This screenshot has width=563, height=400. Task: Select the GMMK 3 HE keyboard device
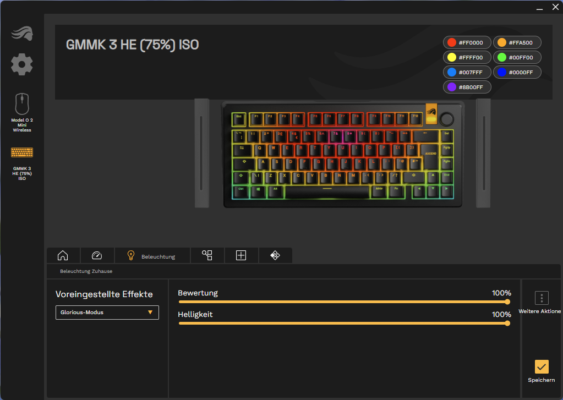tap(22, 162)
